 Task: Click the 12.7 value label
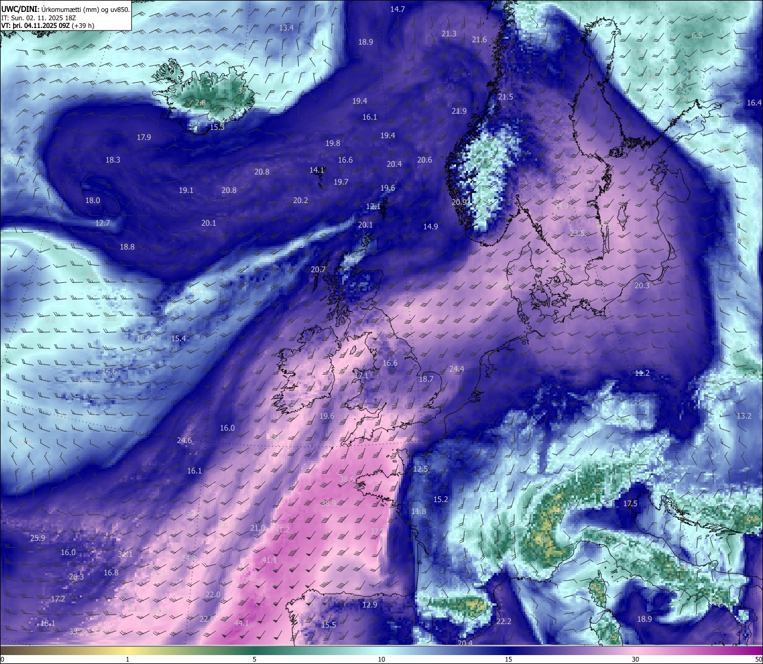coord(103,223)
